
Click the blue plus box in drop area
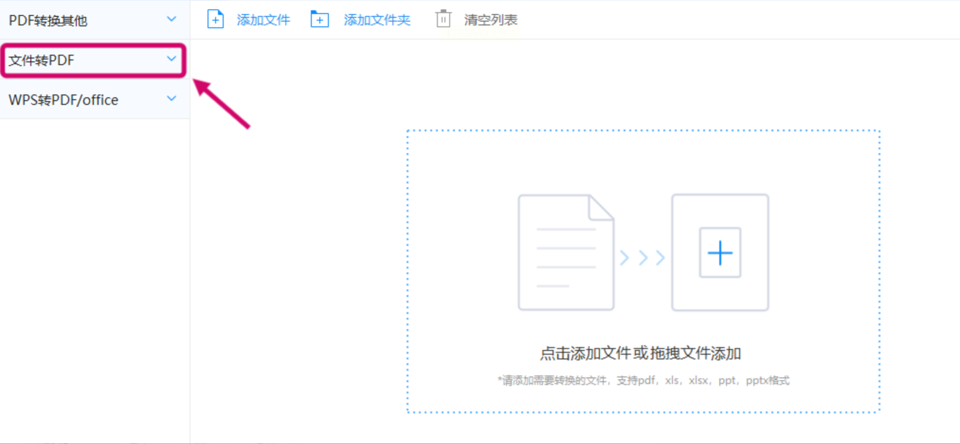tap(720, 252)
